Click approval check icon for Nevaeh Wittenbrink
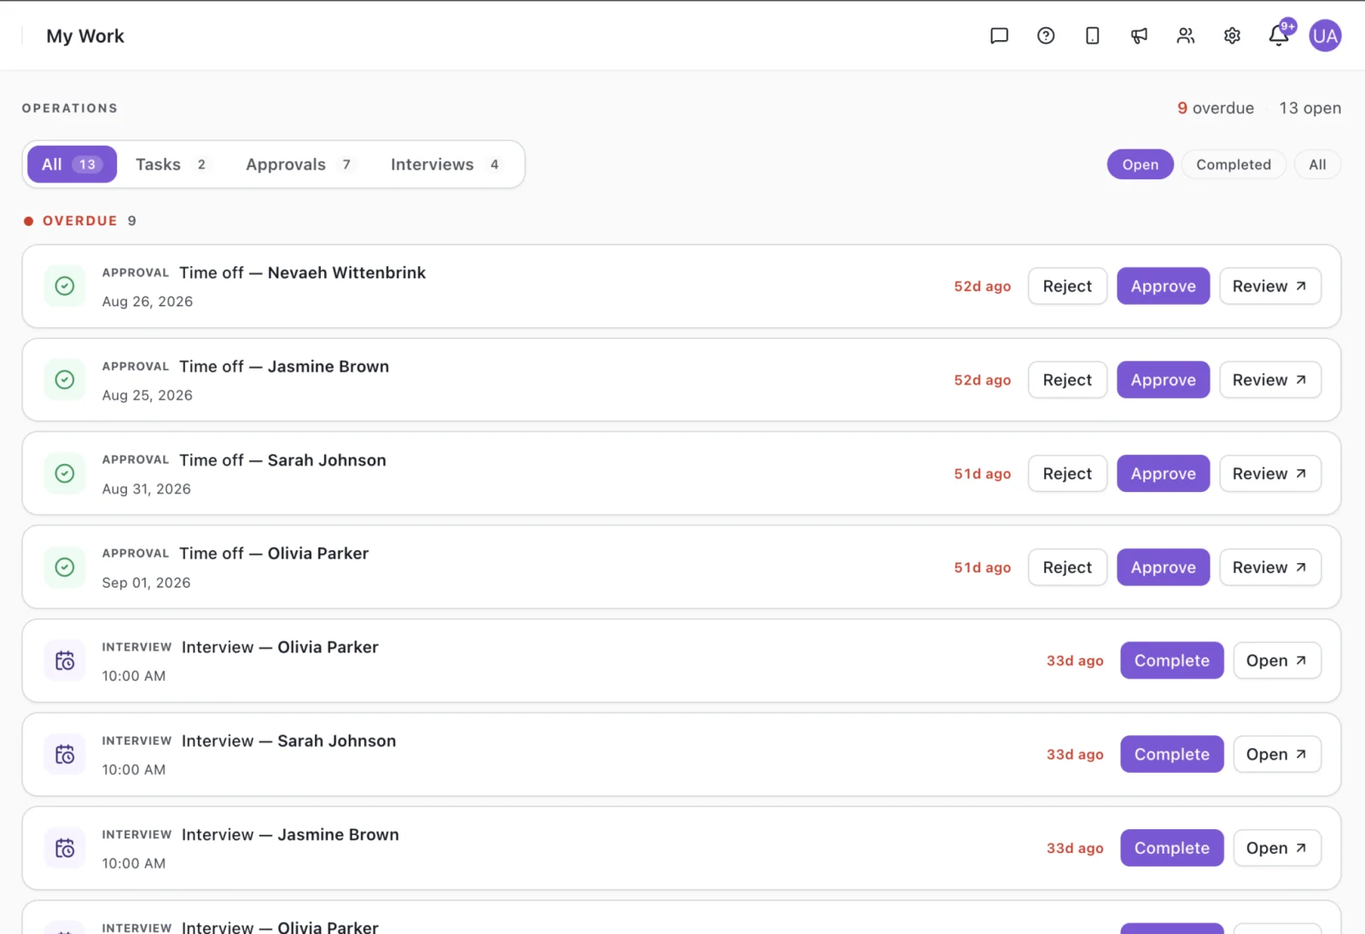This screenshot has height=934, width=1365. [x=65, y=287]
